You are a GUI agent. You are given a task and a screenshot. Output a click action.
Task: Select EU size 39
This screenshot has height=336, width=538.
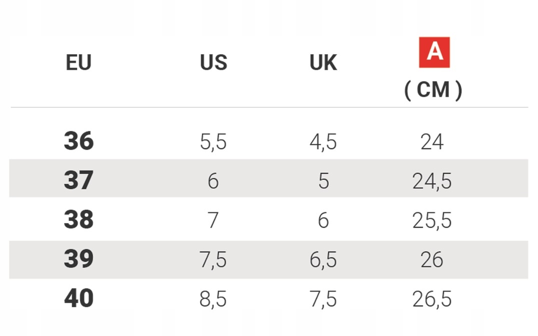click(79, 259)
